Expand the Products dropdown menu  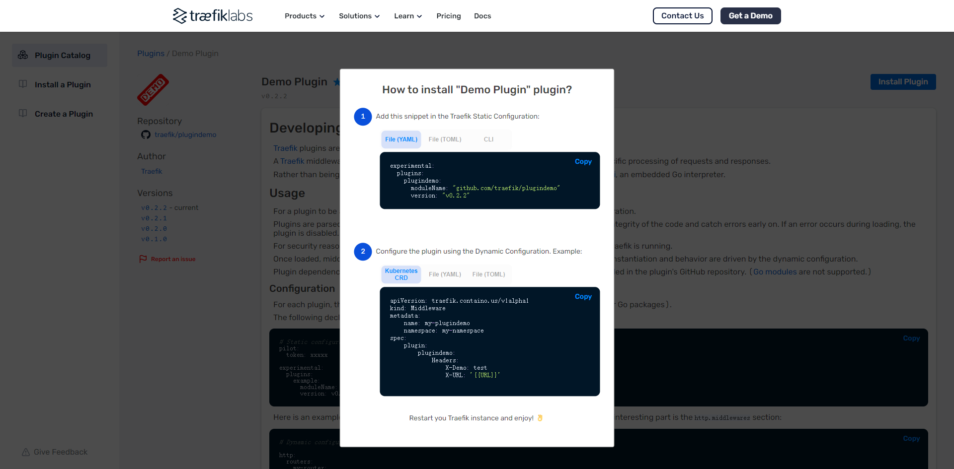305,16
